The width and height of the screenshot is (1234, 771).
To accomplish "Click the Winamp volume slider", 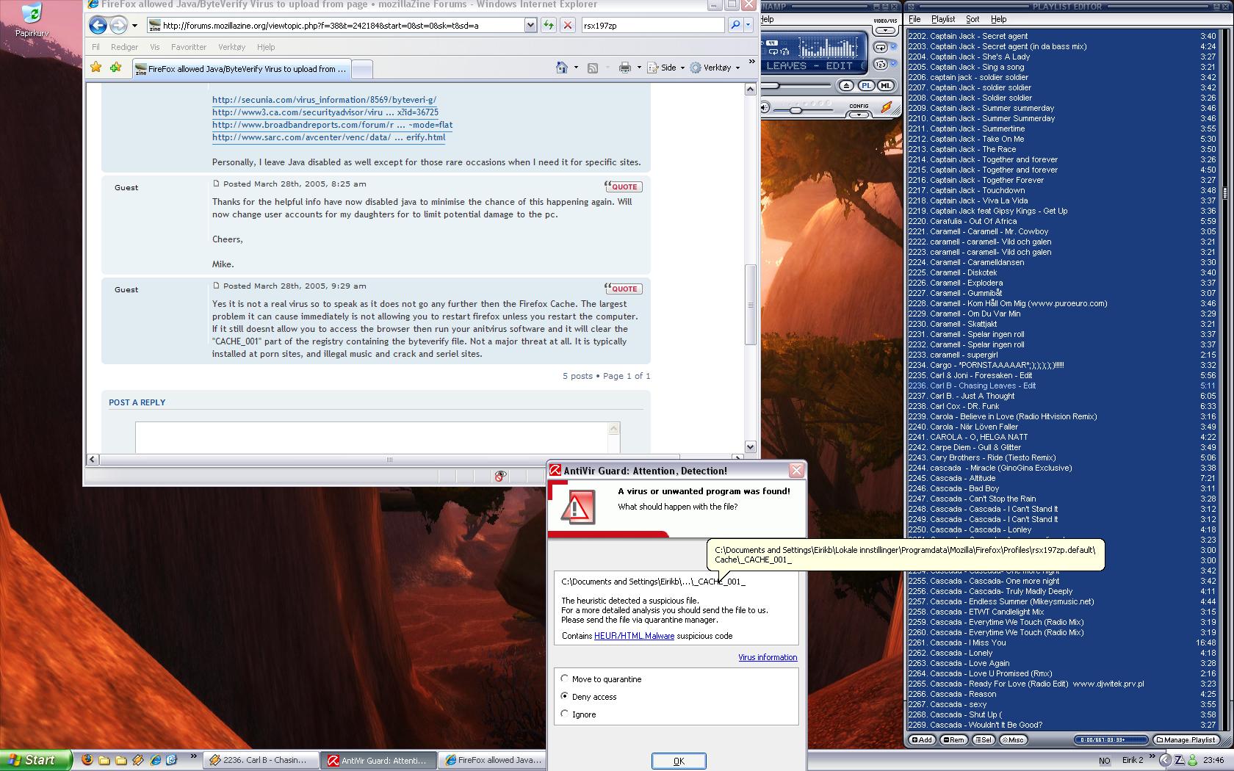I will tap(797, 109).
